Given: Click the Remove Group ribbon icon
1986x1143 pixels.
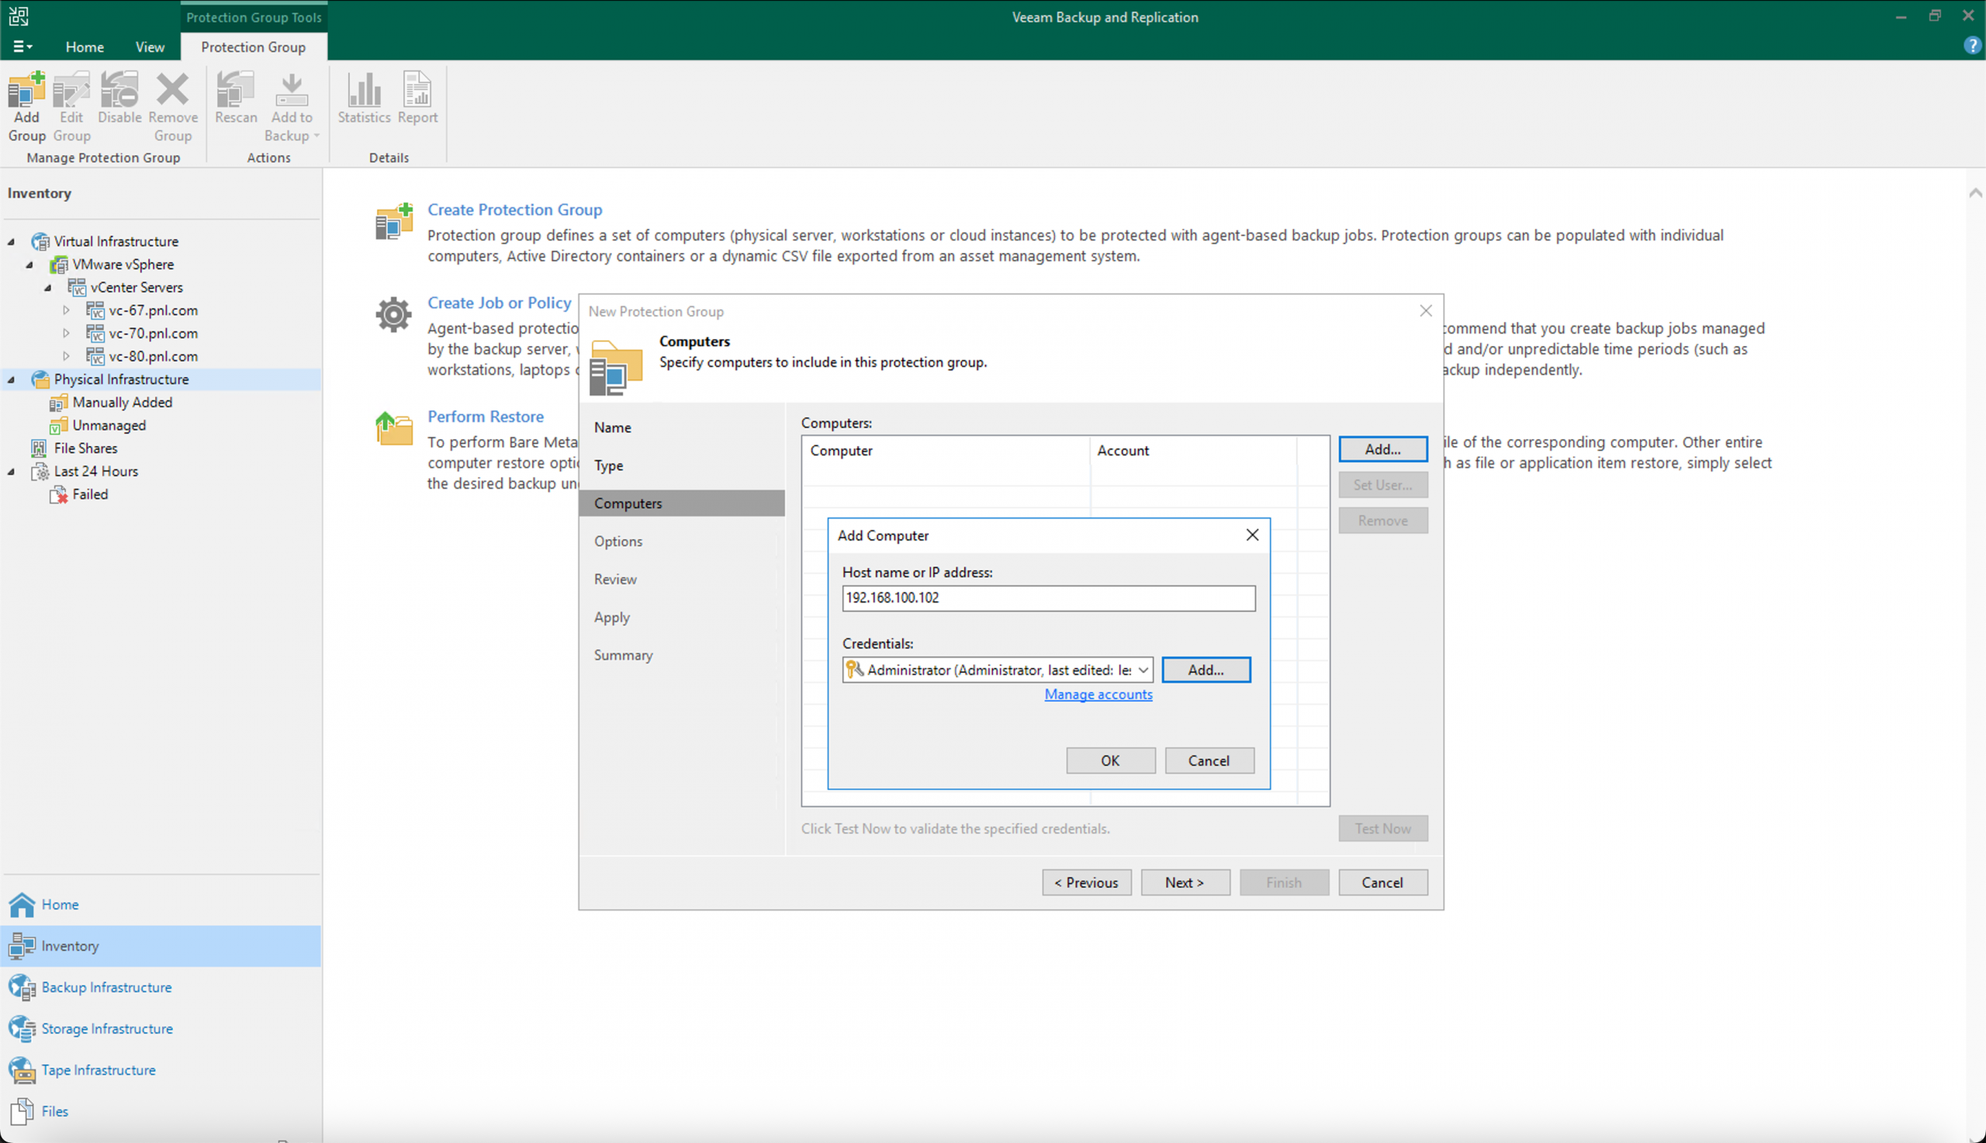Looking at the screenshot, I should [173, 107].
